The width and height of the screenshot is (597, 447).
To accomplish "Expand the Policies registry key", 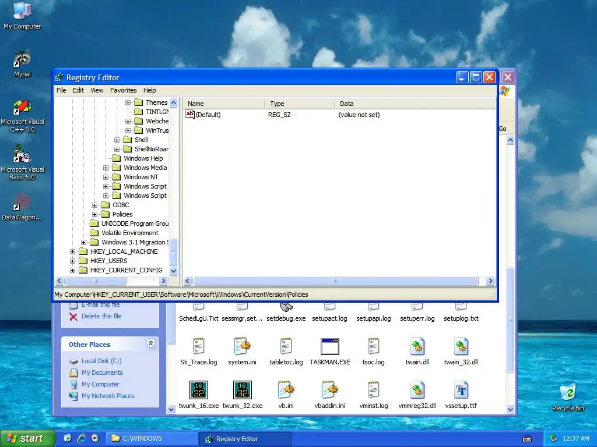I will [95, 214].
